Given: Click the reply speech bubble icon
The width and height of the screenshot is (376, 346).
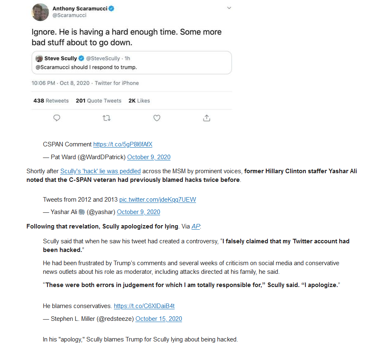Looking at the screenshot, I should [57, 118].
